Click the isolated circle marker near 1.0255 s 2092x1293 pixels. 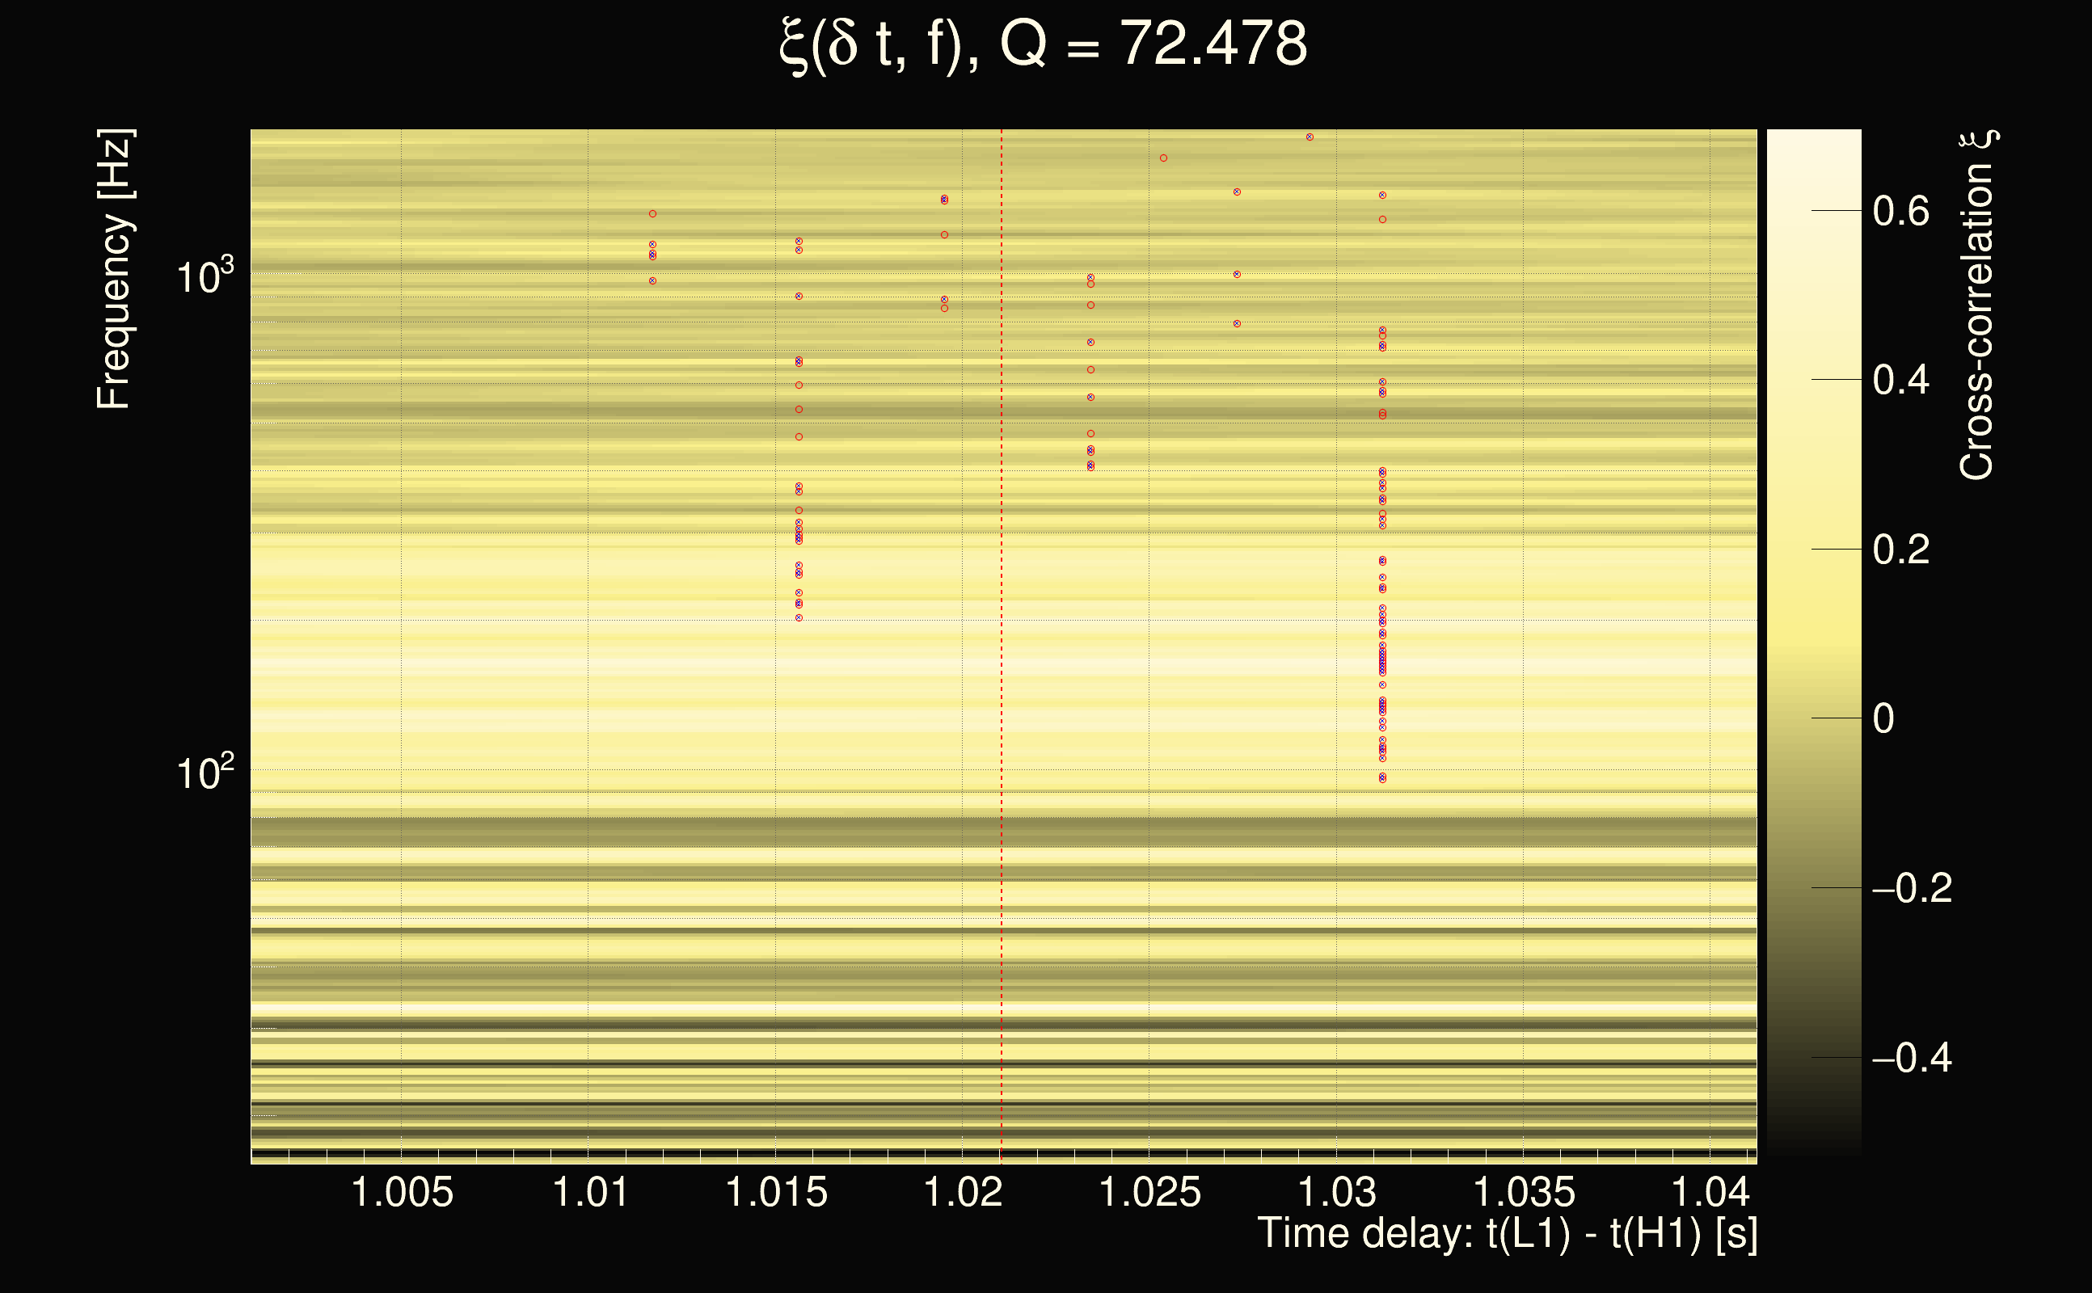[1163, 158]
